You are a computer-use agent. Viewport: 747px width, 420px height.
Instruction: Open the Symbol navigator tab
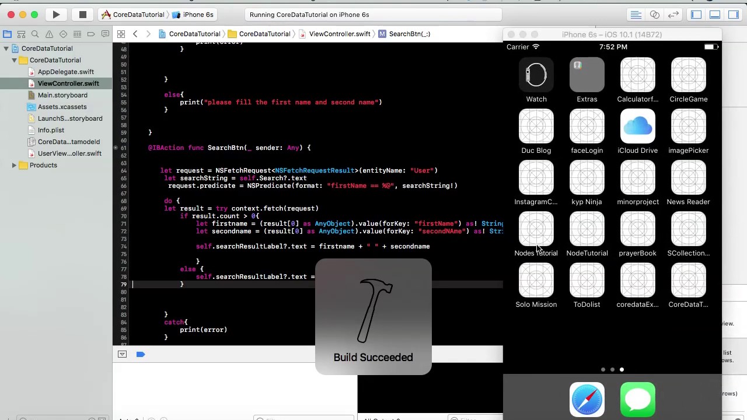pyautogui.click(x=21, y=34)
